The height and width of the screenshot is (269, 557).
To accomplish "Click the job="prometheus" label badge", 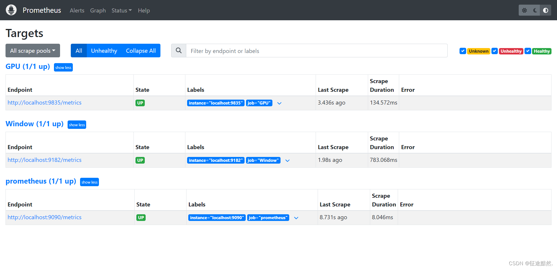I will tap(268, 218).
